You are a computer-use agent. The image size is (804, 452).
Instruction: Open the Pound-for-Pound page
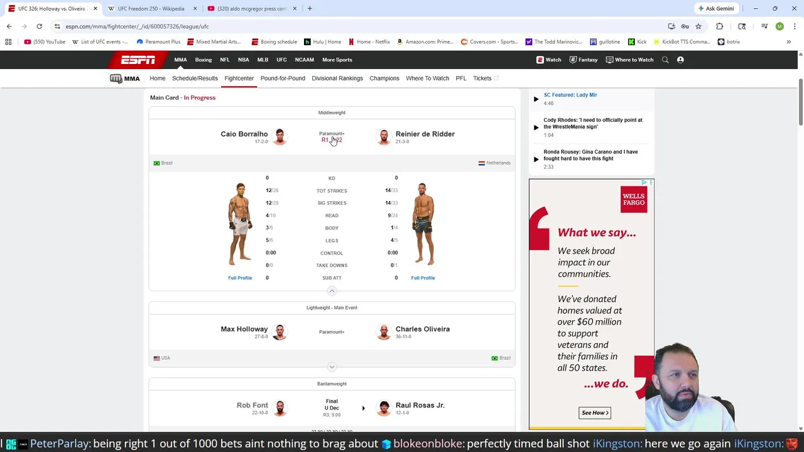pyautogui.click(x=283, y=78)
